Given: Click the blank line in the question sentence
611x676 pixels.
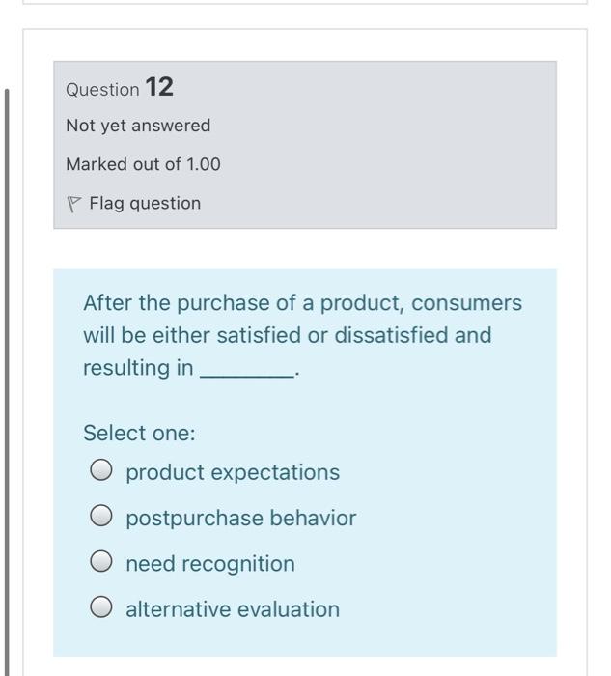Looking at the screenshot, I should (x=246, y=371).
